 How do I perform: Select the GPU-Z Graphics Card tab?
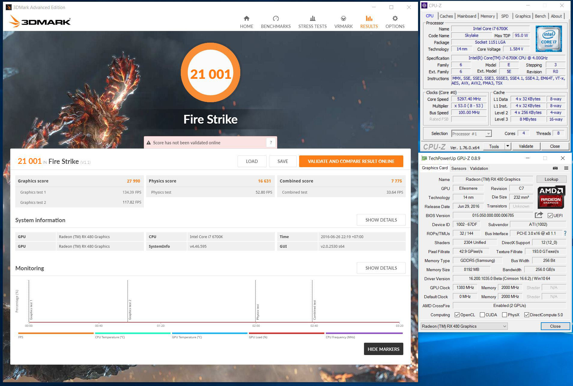(x=435, y=168)
